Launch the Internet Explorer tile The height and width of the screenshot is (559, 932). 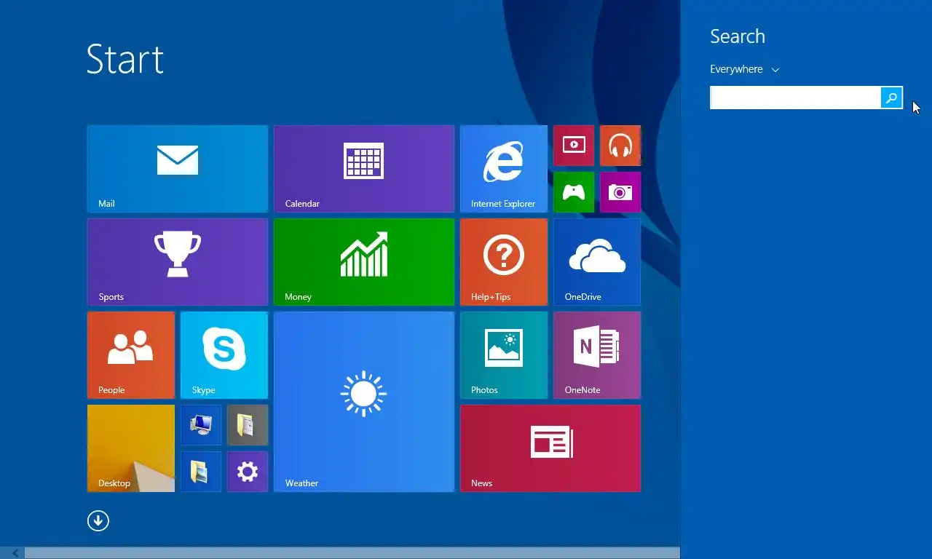tap(504, 169)
